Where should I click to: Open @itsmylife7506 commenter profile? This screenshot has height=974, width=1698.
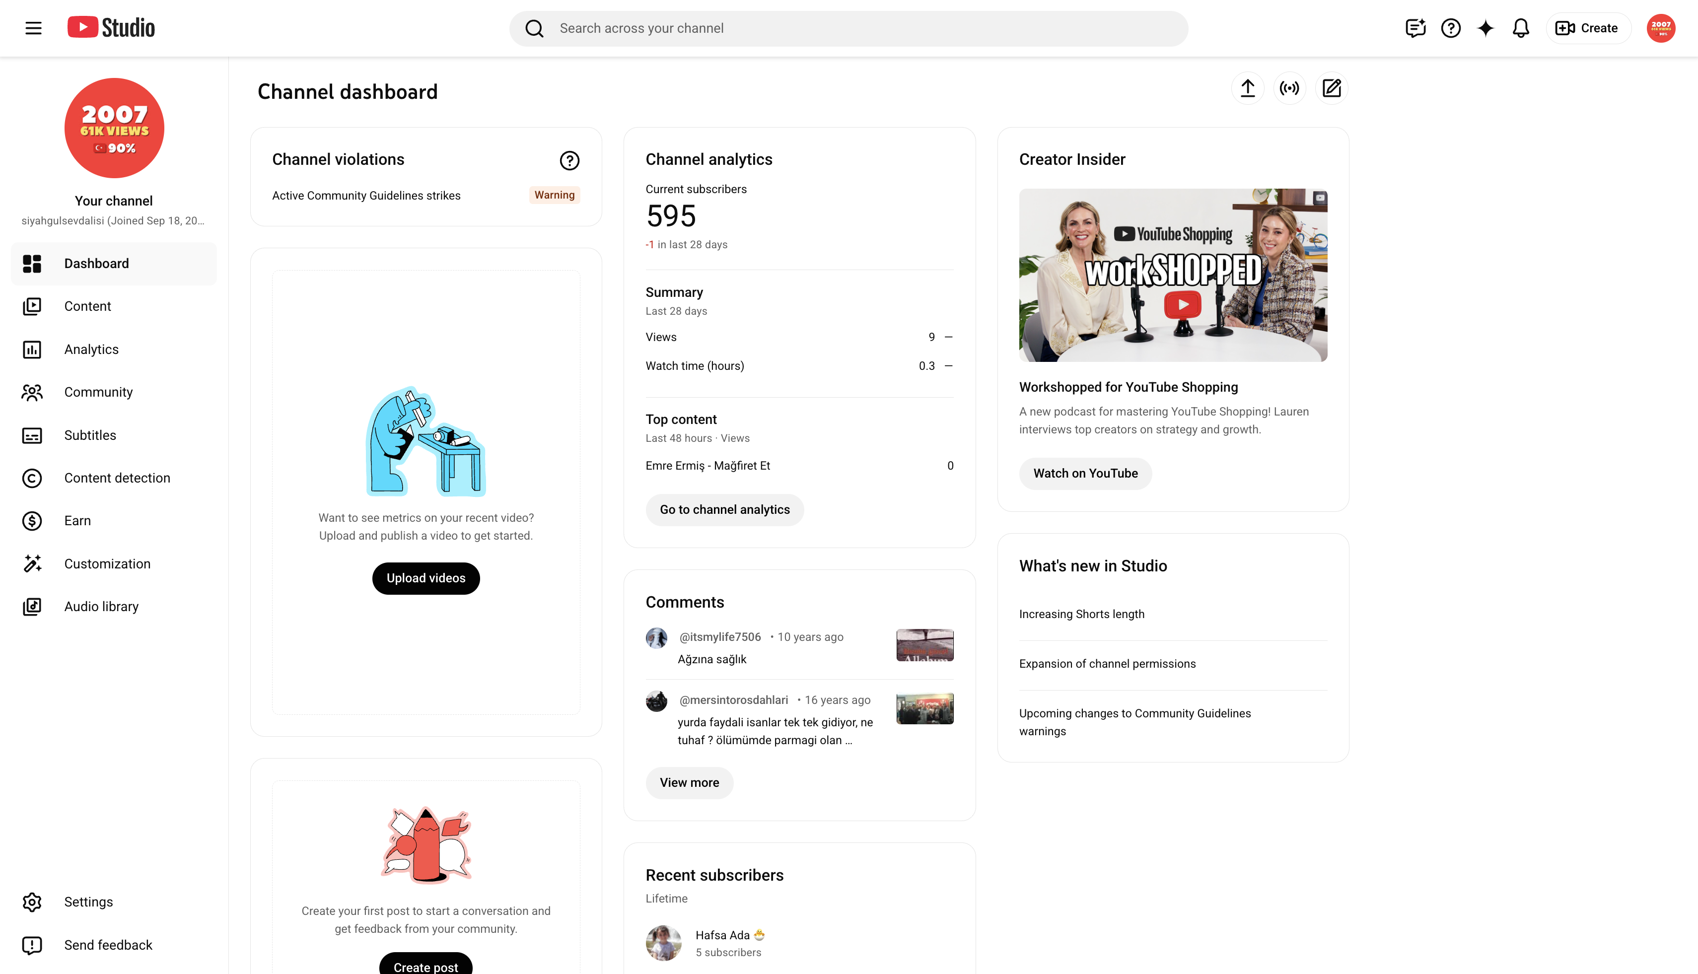720,637
